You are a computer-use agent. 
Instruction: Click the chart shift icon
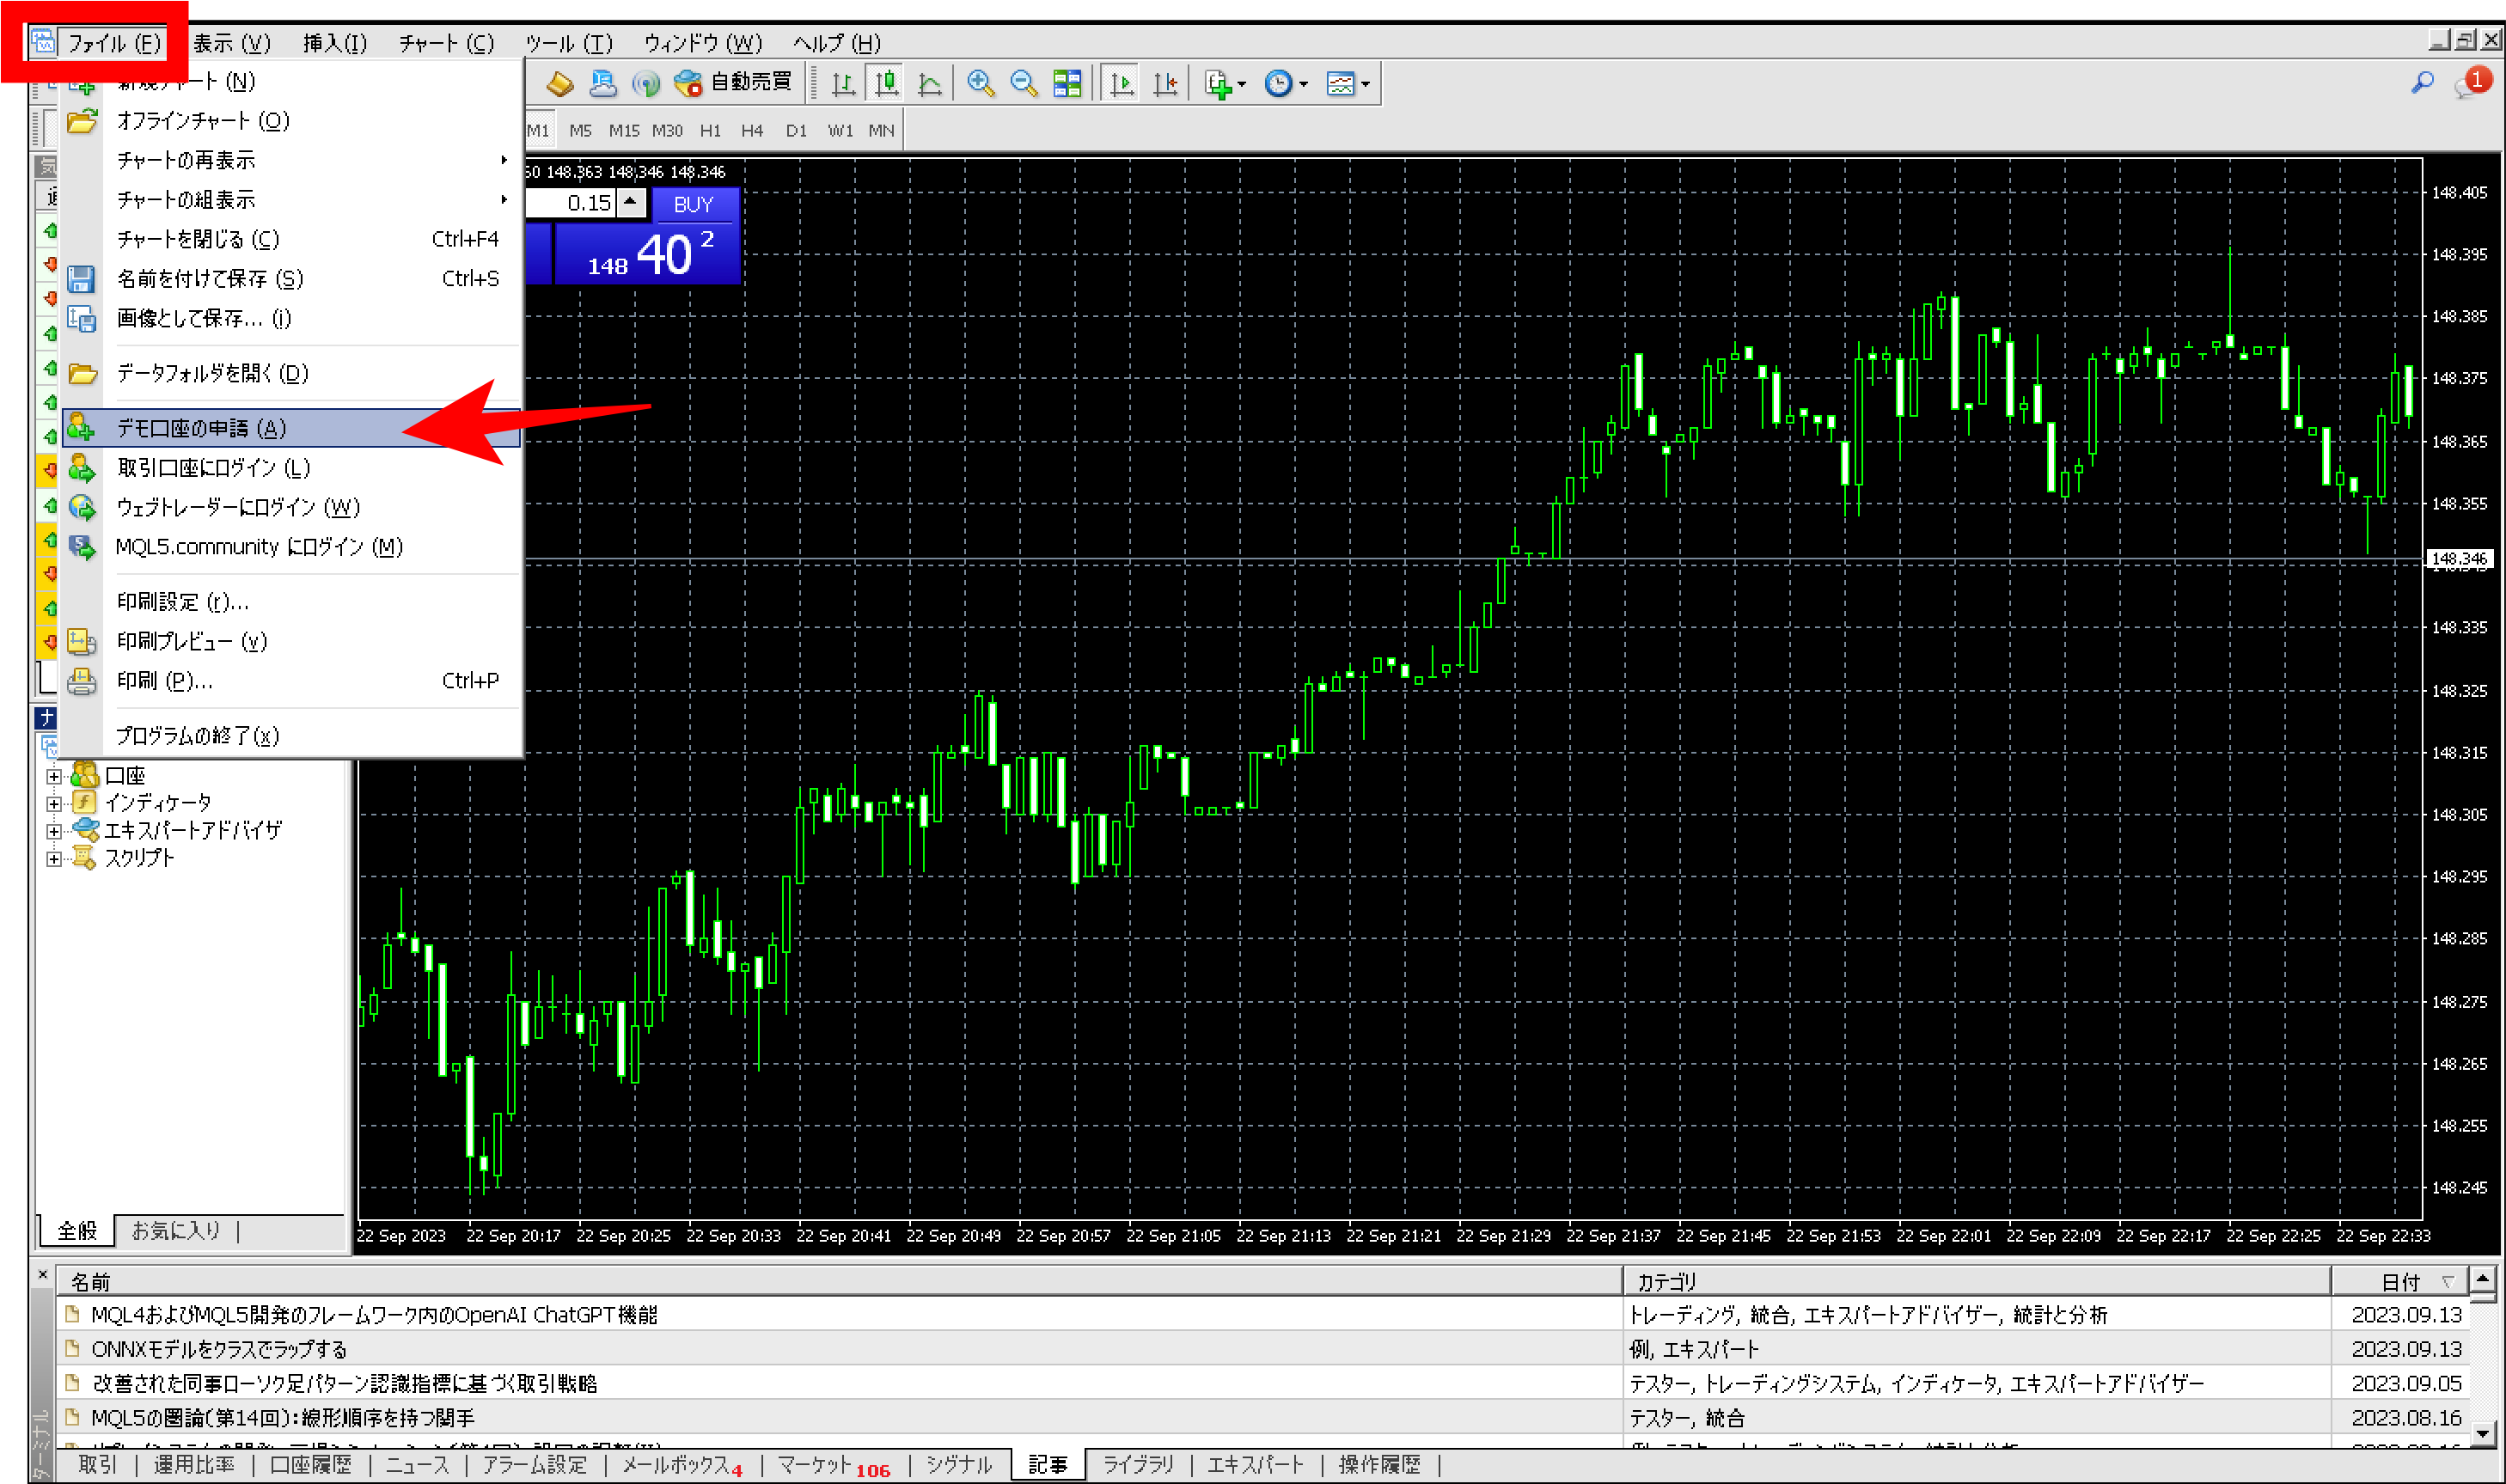[1165, 83]
